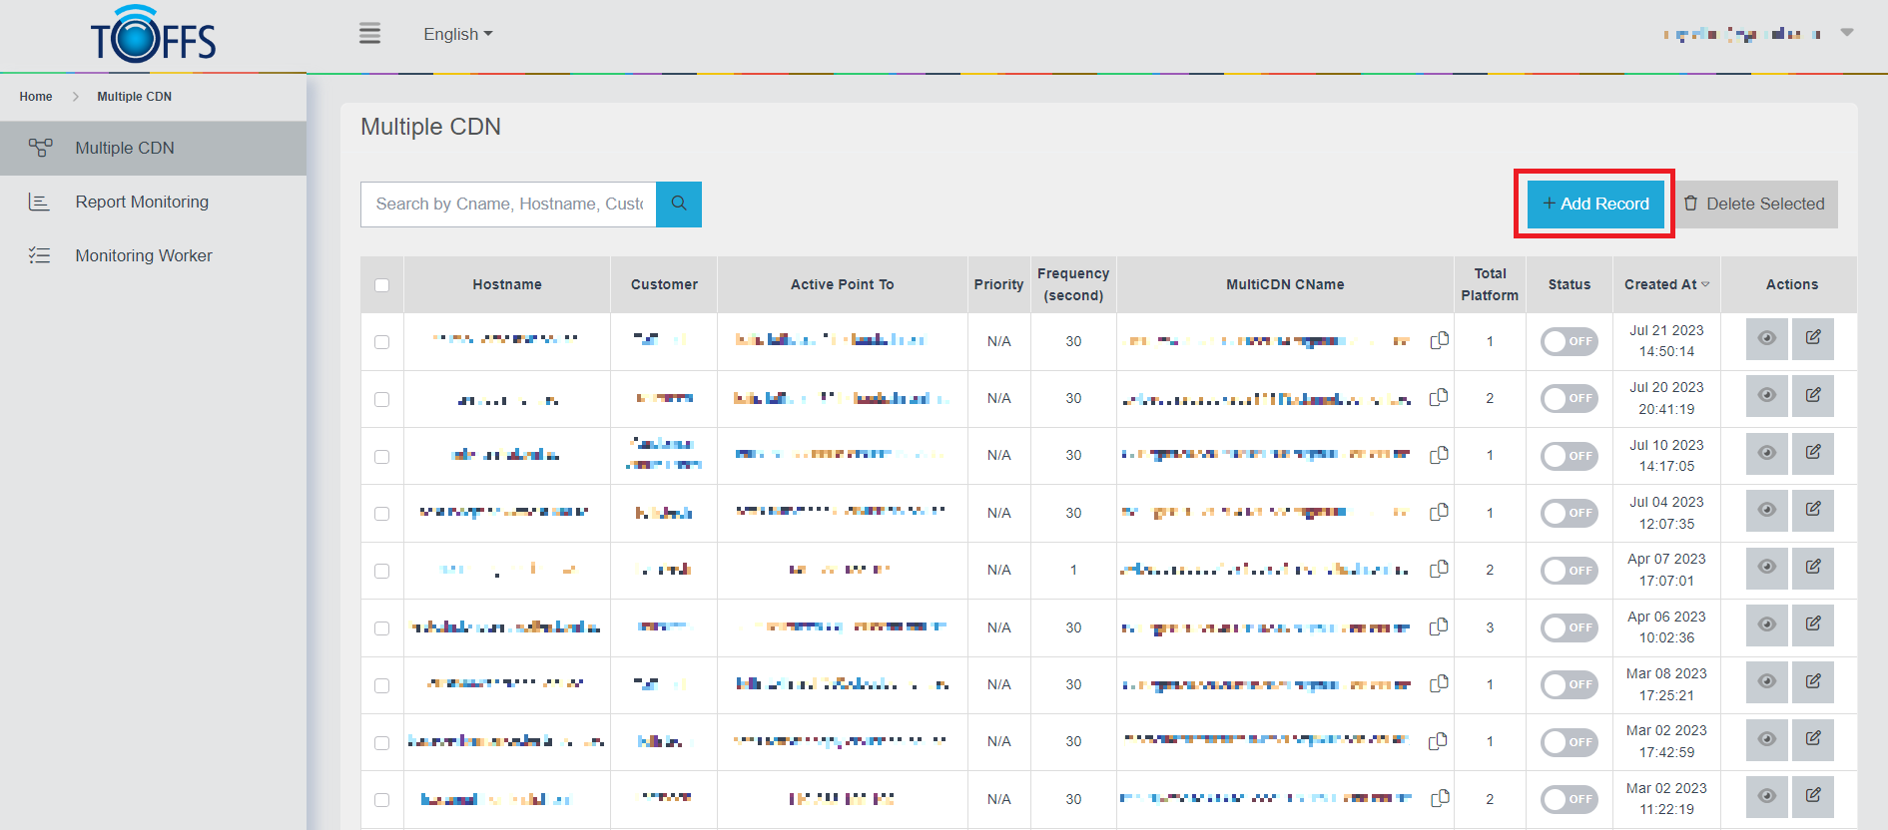Click the search magnifier icon button
Screen dimensions: 1888x830
679,204
